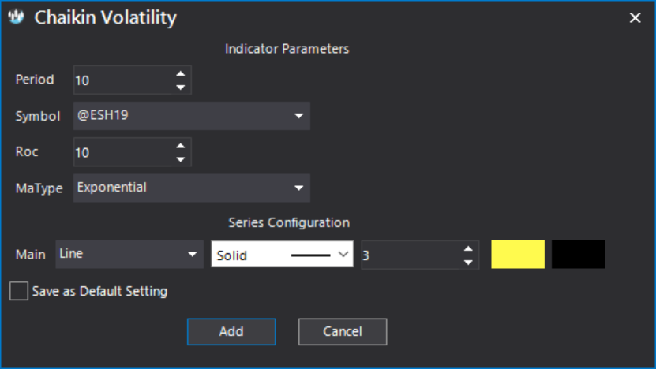Viewport: 656px width, 369px height.
Task: Click the Series Configuration heading
Action: point(289,222)
